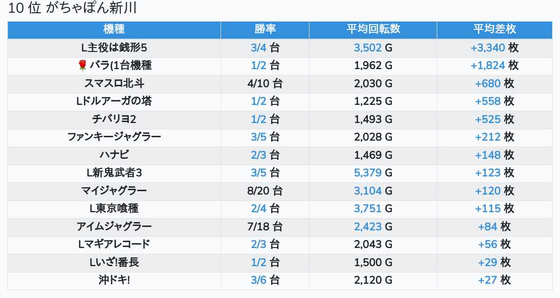Click the 平均回転数 column header

(373, 29)
